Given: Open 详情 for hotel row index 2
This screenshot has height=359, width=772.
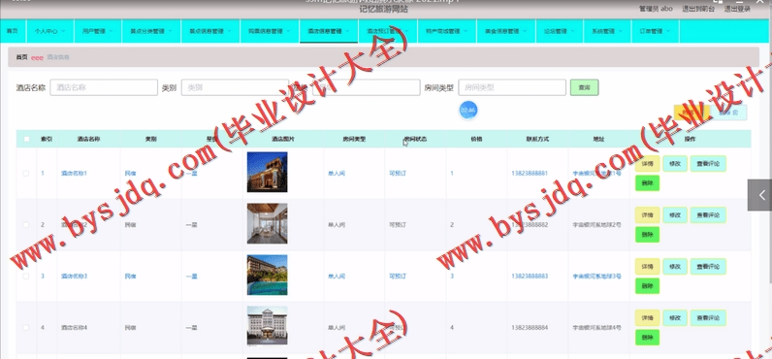Looking at the screenshot, I should coord(647,215).
